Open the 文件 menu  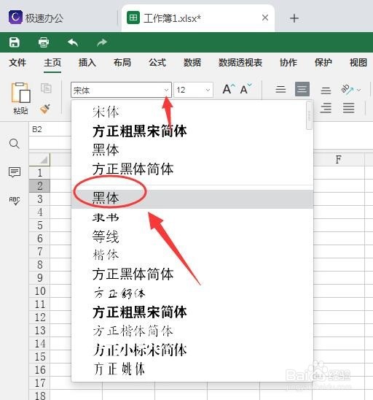17,63
